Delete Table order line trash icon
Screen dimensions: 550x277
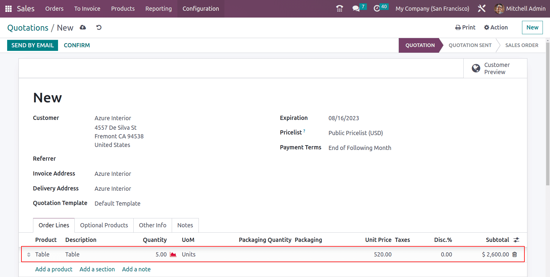pyautogui.click(x=515, y=254)
